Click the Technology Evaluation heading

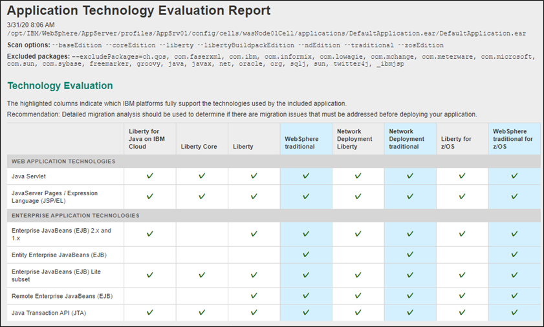tap(60, 86)
